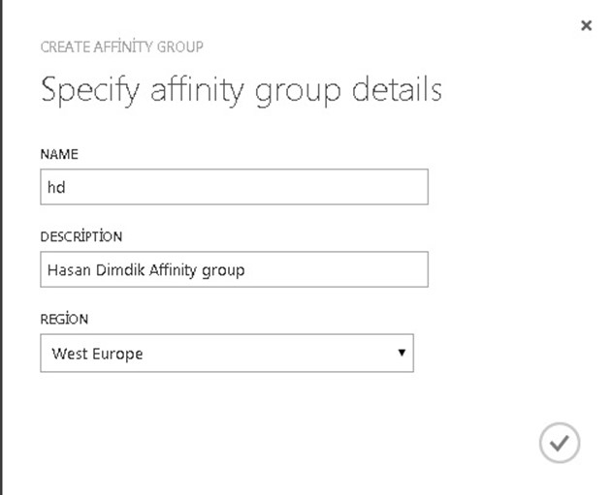Click the DESCRIPTION field label
Viewport: 612px width, 495px height.
click(81, 236)
